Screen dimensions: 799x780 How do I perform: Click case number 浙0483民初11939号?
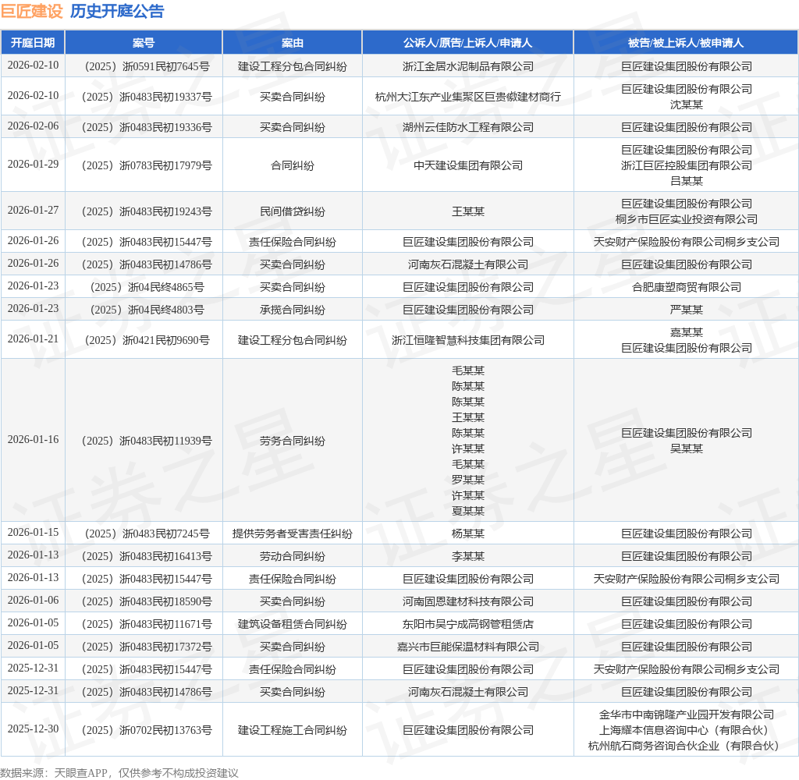[147, 441]
